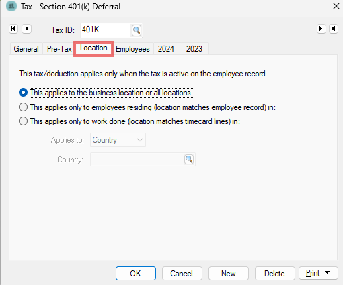Select work done in location option
343x285 pixels.
point(23,121)
